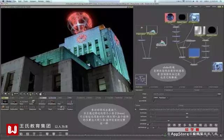Select the solid blue color node thumbnail
Viewport: 224px width, 140px height.
coord(194,52)
